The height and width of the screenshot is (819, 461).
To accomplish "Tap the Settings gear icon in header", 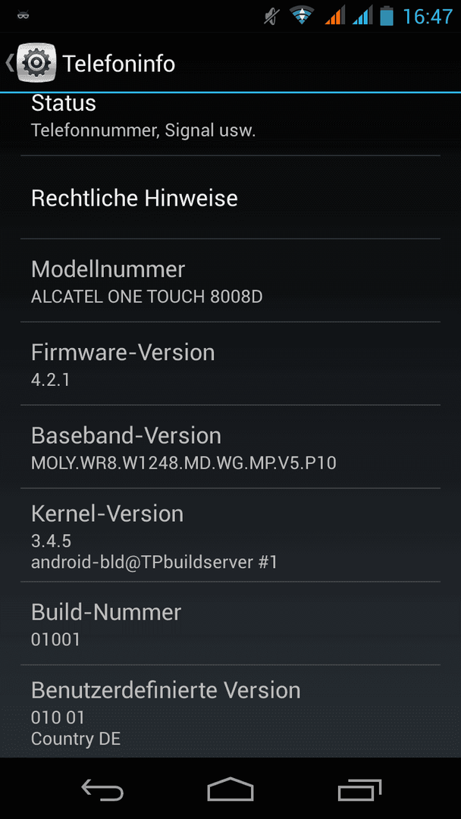I will (36, 63).
